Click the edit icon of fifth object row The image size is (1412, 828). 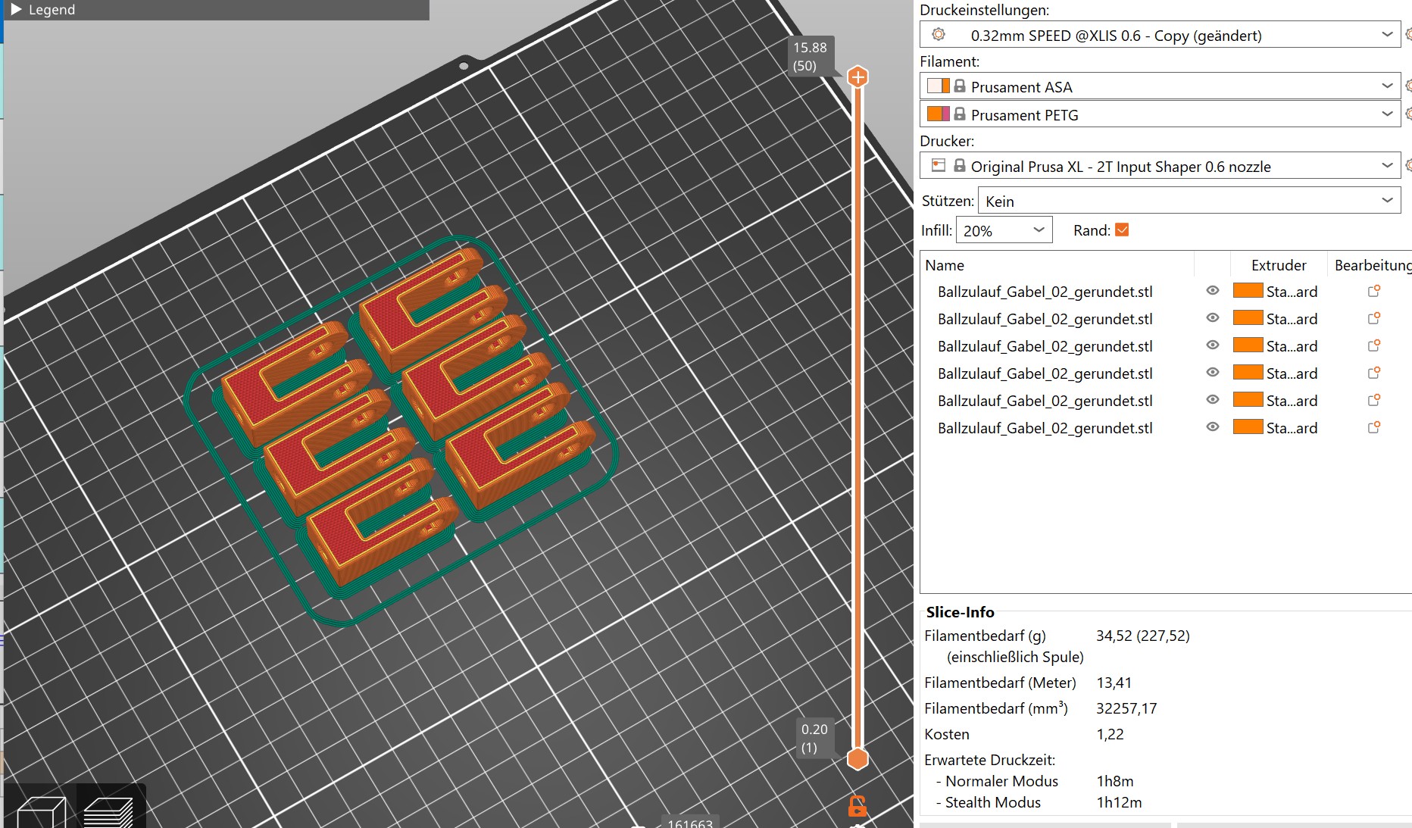pos(1373,400)
